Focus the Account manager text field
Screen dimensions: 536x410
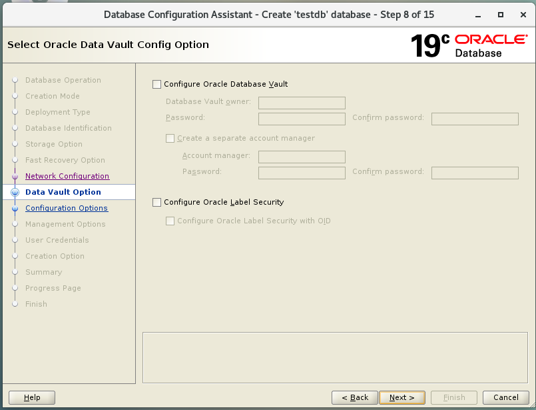302,157
